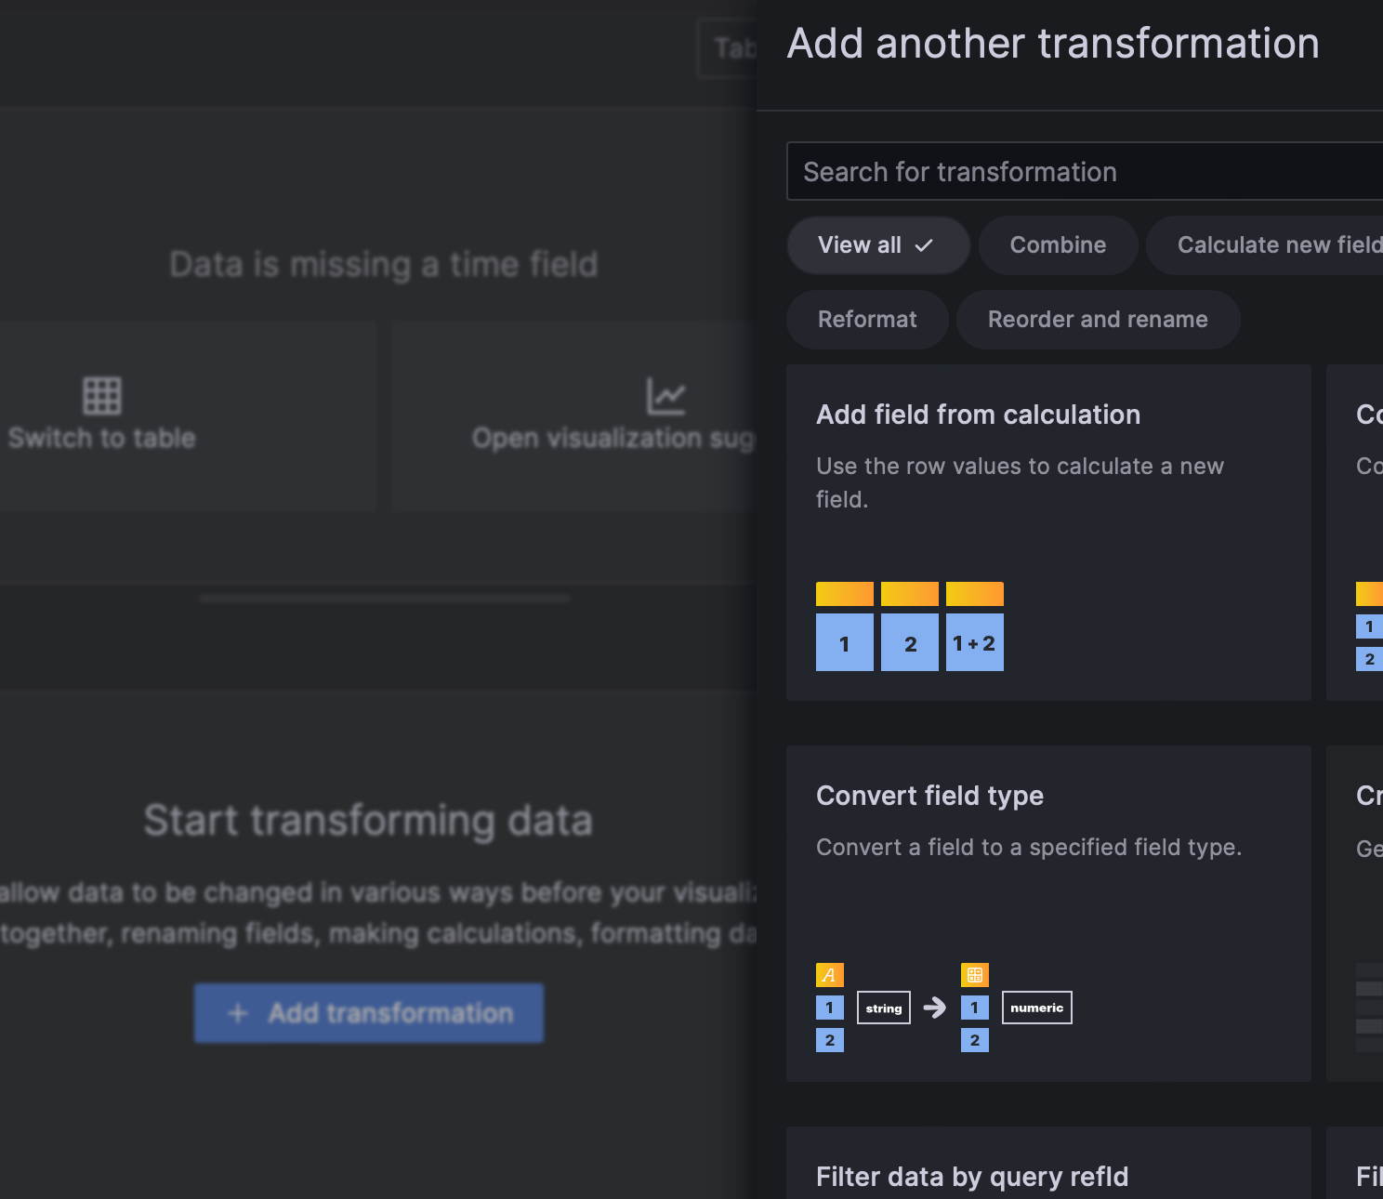Click the 'Data is missing a time field' message
The height and width of the screenshot is (1199, 1383).
click(x=384, y=264)
